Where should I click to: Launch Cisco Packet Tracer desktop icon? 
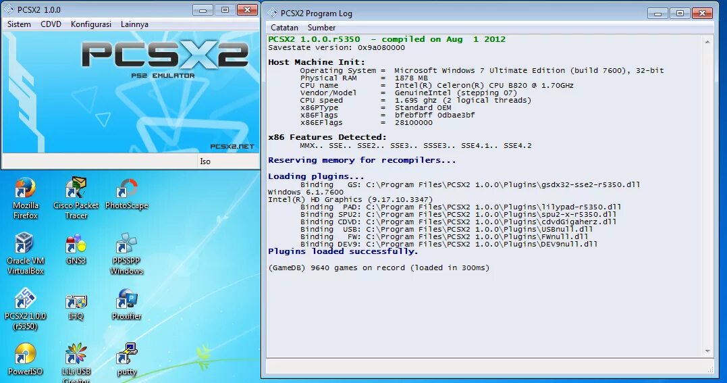(76, 198)
